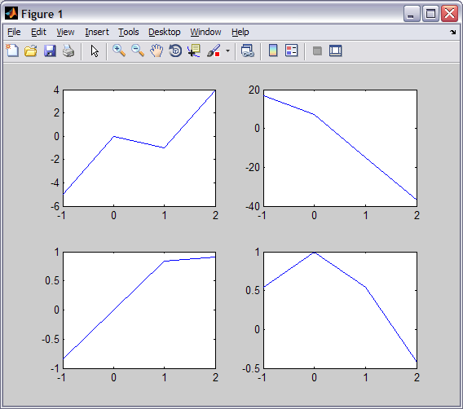
Task: Select the Pan hand tool
Action: [x=157, y=51]
